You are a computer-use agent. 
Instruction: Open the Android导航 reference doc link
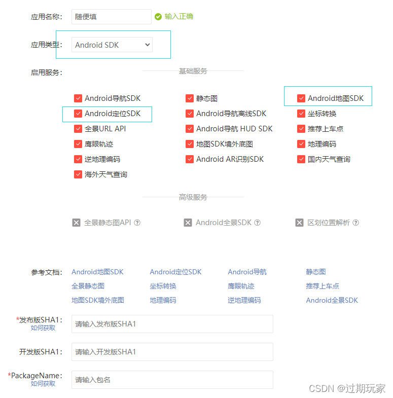[x=247, y=272]
